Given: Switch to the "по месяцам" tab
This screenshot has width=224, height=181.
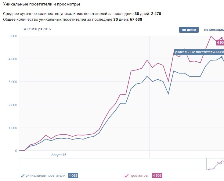Looking at the screenshot, I should [214, 30].
